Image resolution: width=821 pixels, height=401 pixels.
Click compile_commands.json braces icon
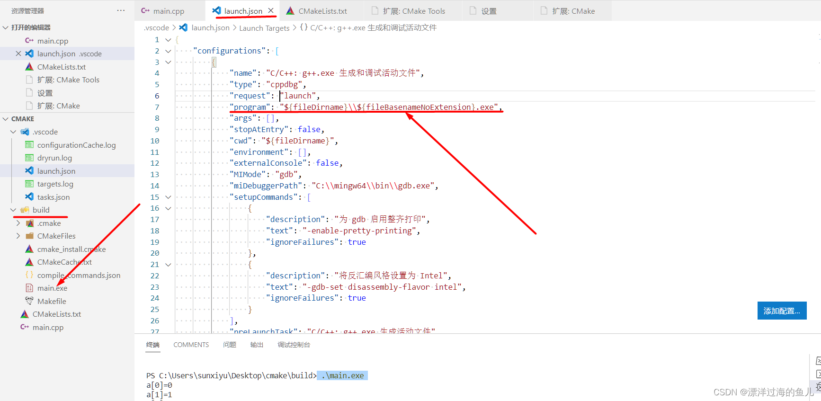29,275
